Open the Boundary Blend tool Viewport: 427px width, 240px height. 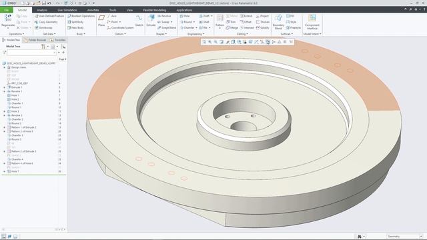point(278,22)
